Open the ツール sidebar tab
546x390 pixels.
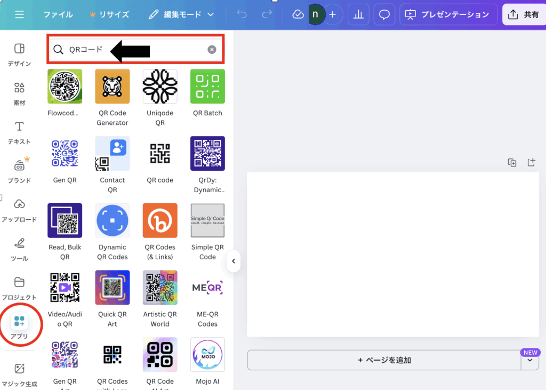tap(20, 250)
